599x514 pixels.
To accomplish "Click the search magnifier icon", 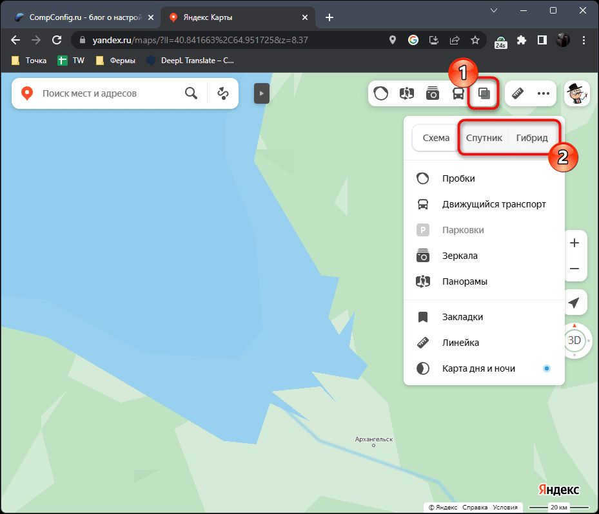I will coord(191,93).
